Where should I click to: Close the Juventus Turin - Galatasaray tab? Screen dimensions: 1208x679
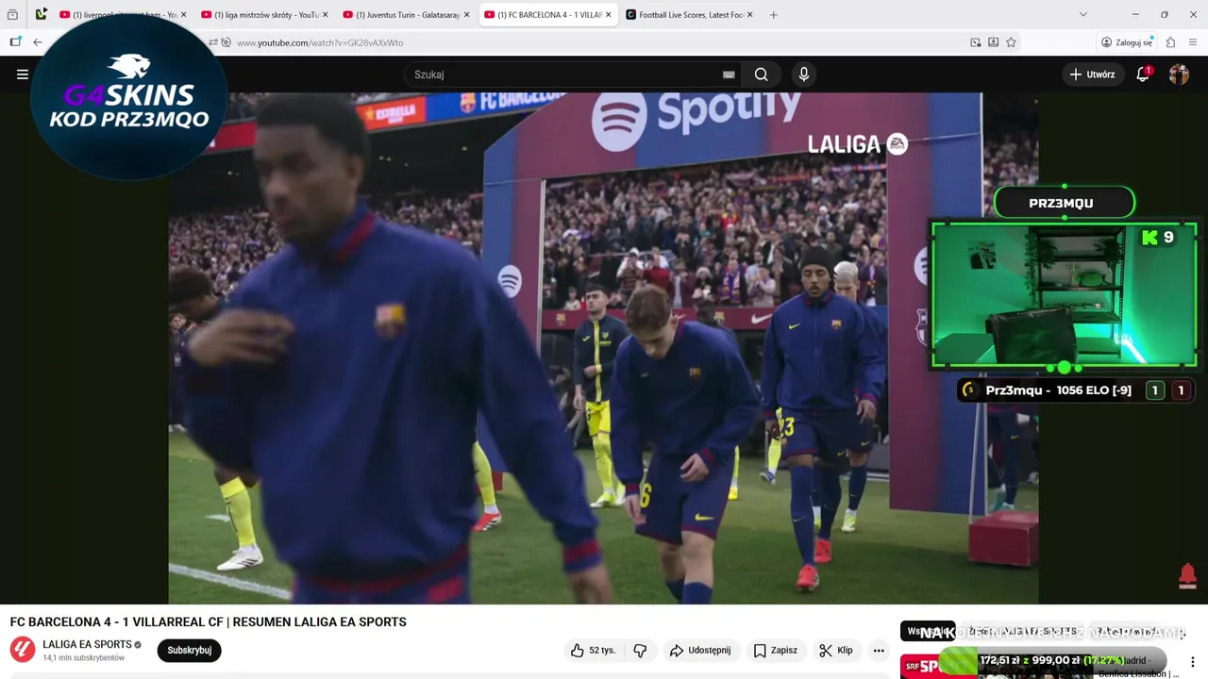click(x=466, y=15)
